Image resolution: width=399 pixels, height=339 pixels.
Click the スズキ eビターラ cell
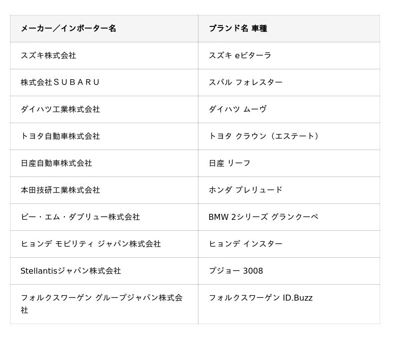coord(240,55)
